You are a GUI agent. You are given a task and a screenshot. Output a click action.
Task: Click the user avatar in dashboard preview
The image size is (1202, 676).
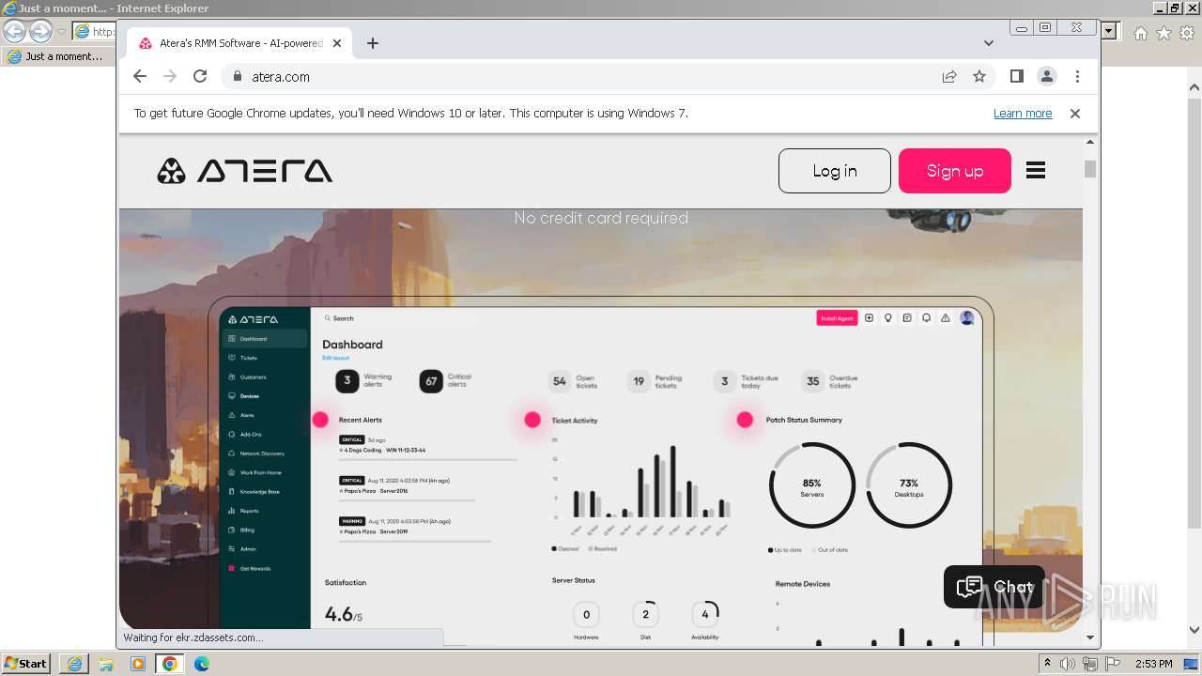[x=967, y=318]
